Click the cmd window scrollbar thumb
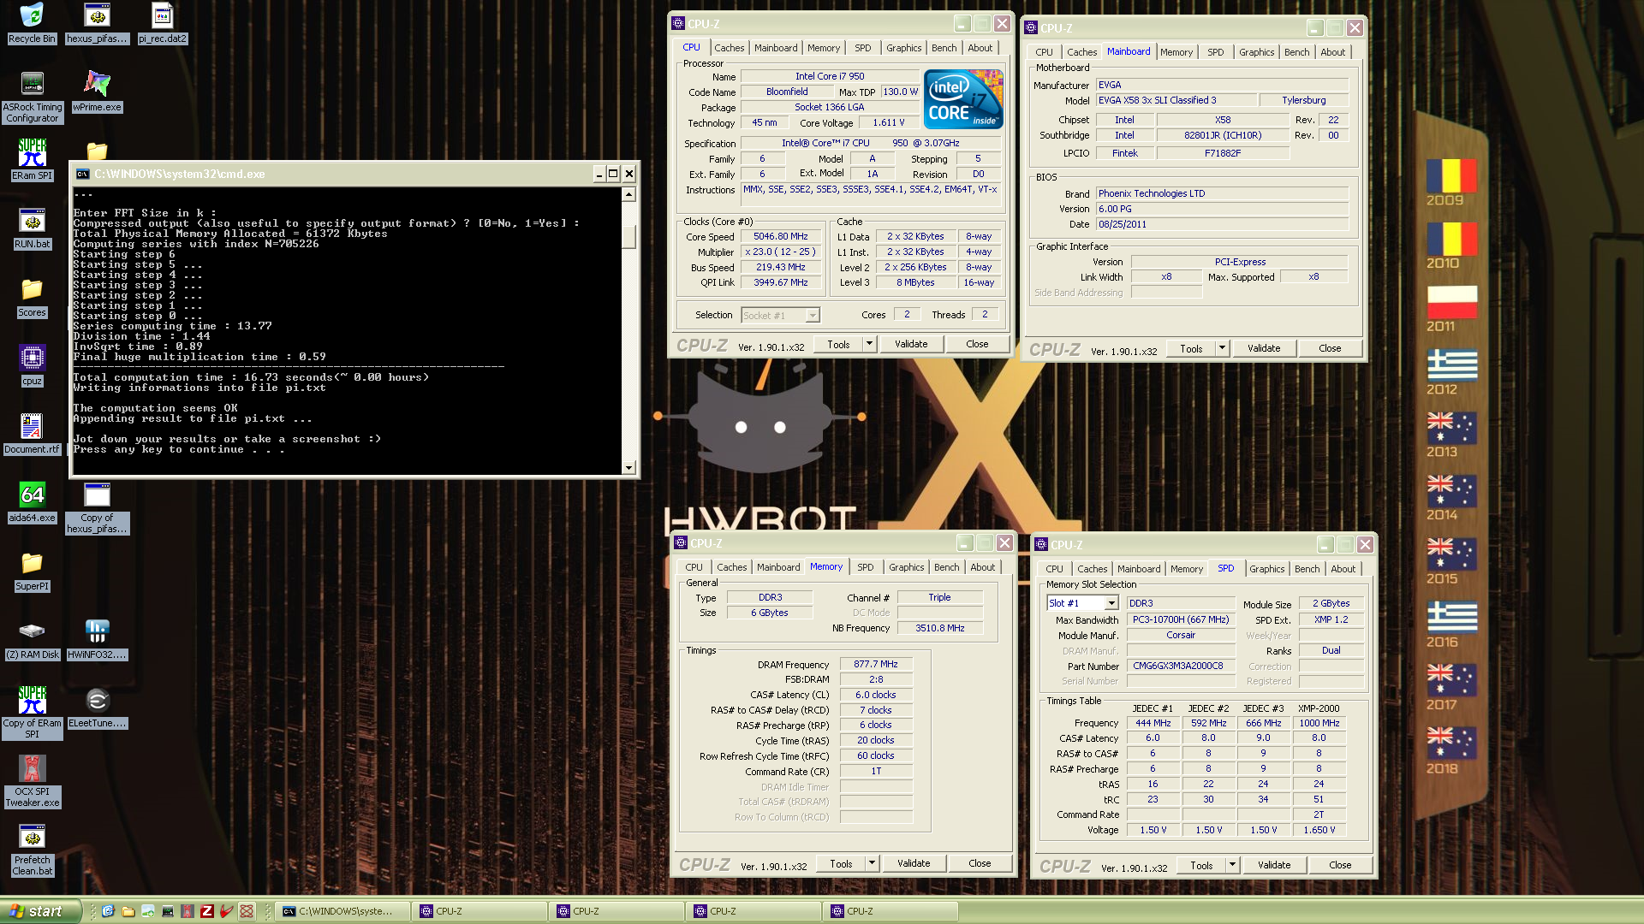 point(629,236)
